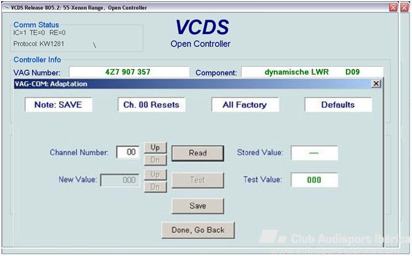Close the VAG-COM Adaptation dialog
The width and height of the screenshot is (412, 256).
click(376, 83)
